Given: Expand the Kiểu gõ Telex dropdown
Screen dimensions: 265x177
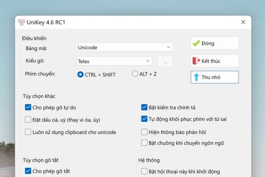Looking at the screenshot, I should click(115, 61).
